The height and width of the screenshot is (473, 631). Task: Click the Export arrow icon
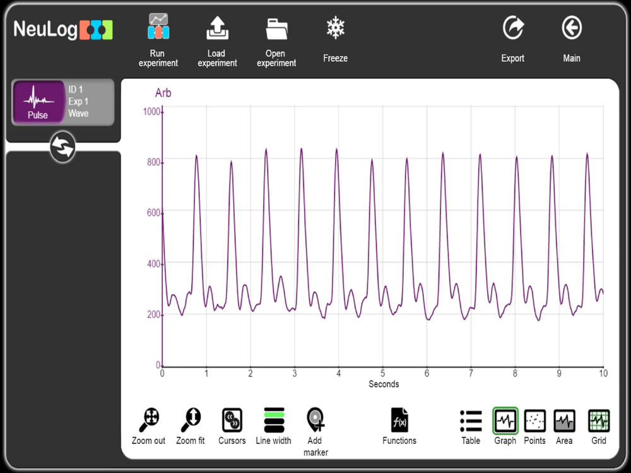click(x=513, y=28)
